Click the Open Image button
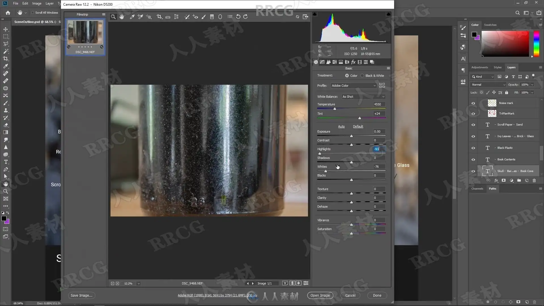Viewport: 544px width, 306px height. coord(320,295)
